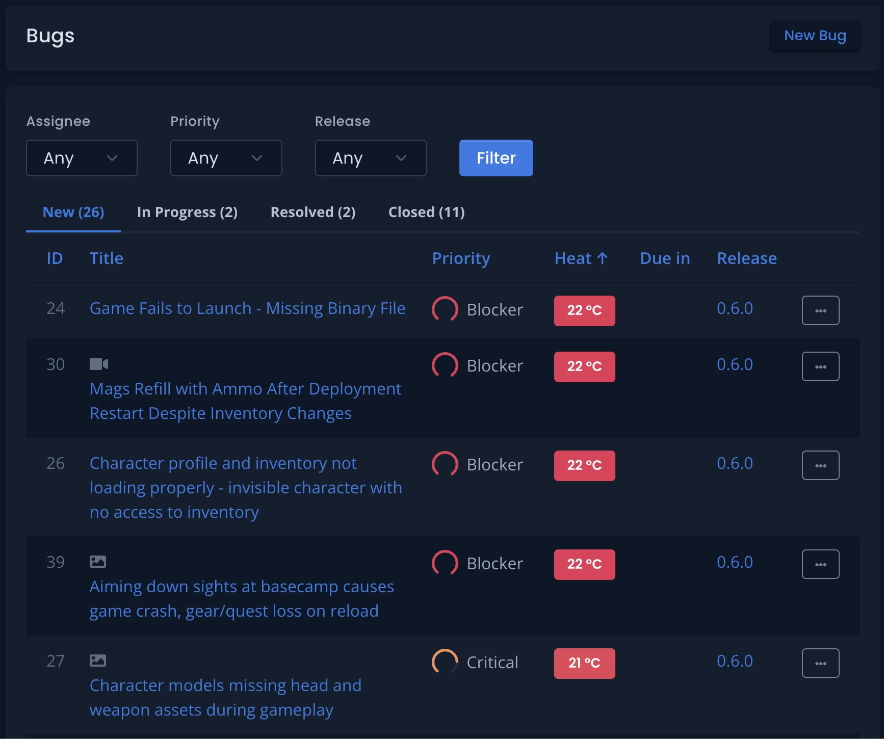
Task: Click the Blocker priority ring icon for bug 39
Action: 445,563
